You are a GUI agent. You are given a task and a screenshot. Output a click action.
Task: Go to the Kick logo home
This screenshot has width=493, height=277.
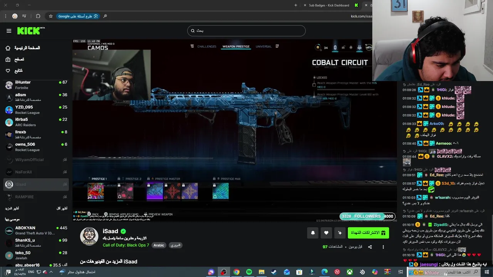click(31, 31)
